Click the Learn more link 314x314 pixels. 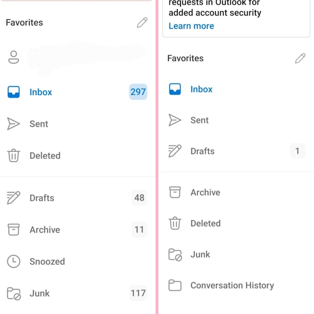point(191,26)
